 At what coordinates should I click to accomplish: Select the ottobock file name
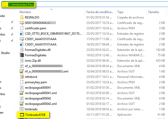(31, 77)
